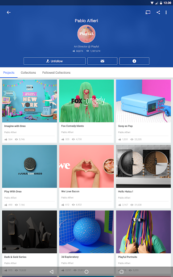This screenshot has width=173, height=277.
Task: Select the Projects tab
Action: (x=9, y=73)
